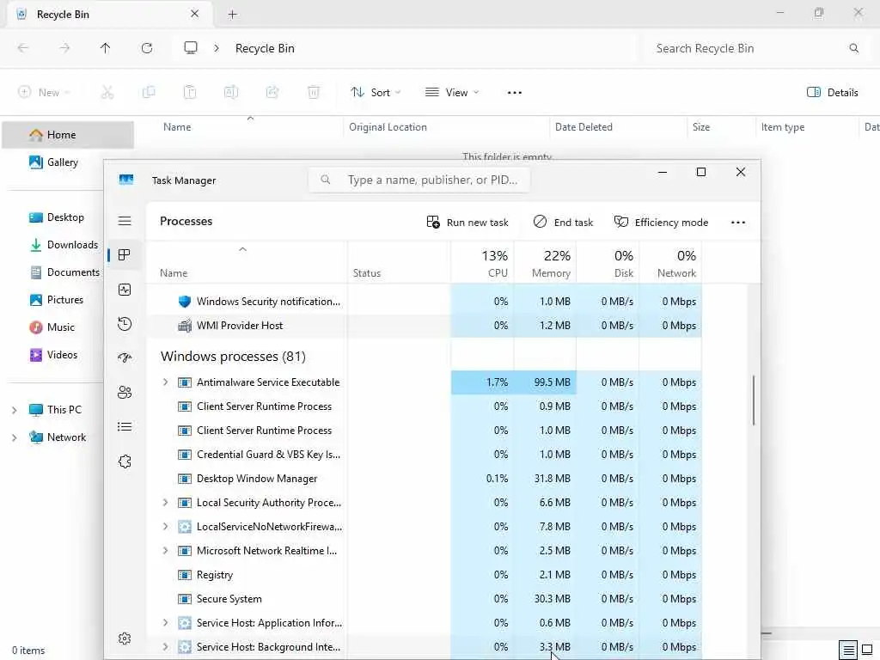Click the Up arrow in File Explorer
Viewport: 880px width, 660px height.
106,48
